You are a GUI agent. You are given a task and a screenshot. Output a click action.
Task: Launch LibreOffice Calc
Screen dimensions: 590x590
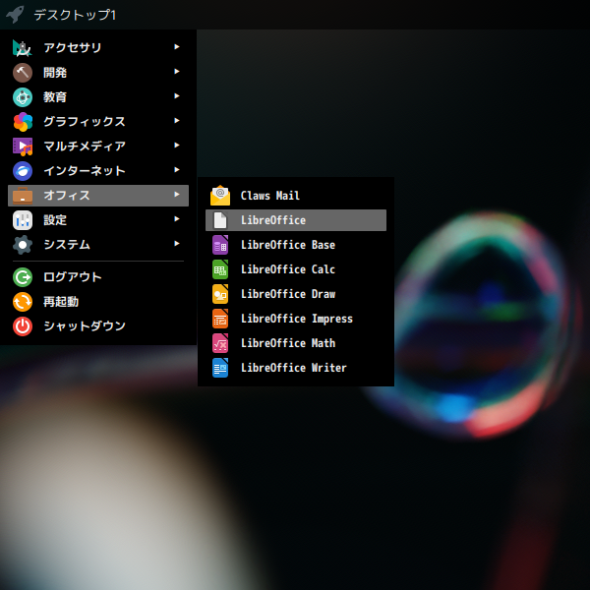(296, 269)
